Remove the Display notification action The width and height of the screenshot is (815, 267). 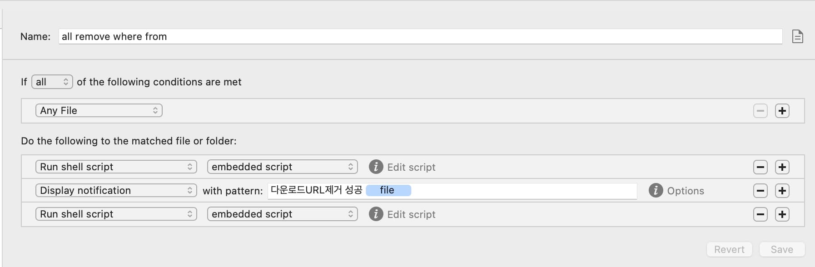pyautogui.click(x=760, y=191)
